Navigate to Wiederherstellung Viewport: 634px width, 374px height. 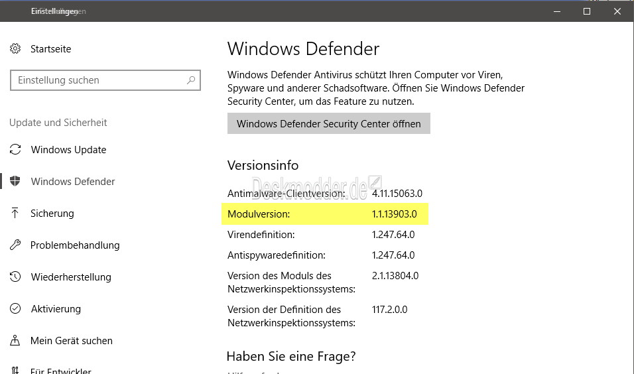[x=71, y=277]
